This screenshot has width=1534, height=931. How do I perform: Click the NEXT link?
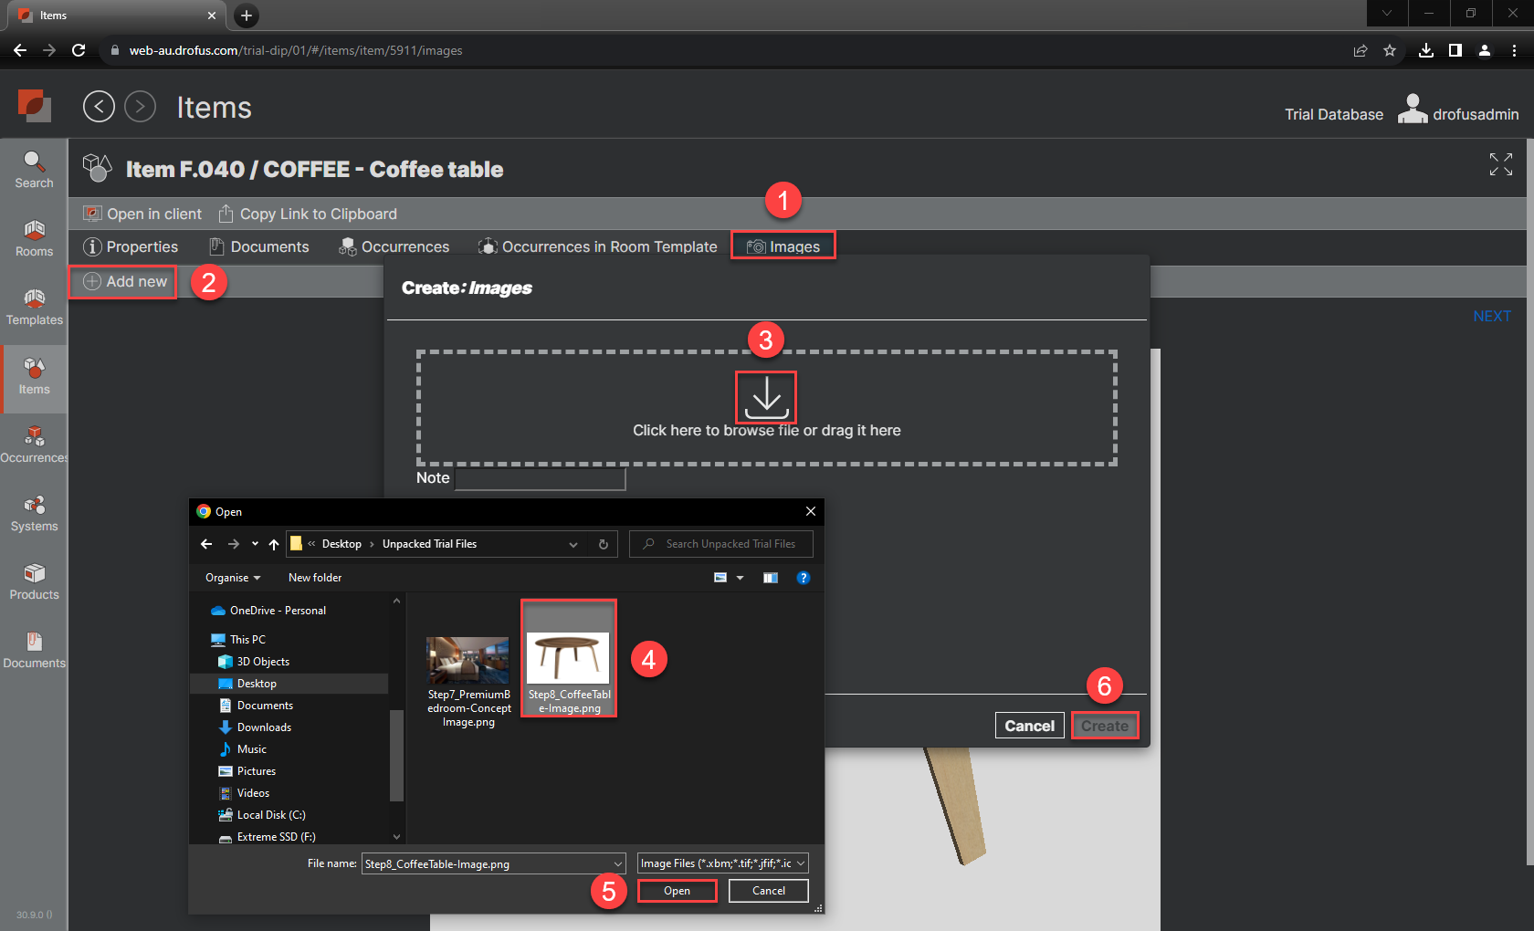coord(1491,316)
